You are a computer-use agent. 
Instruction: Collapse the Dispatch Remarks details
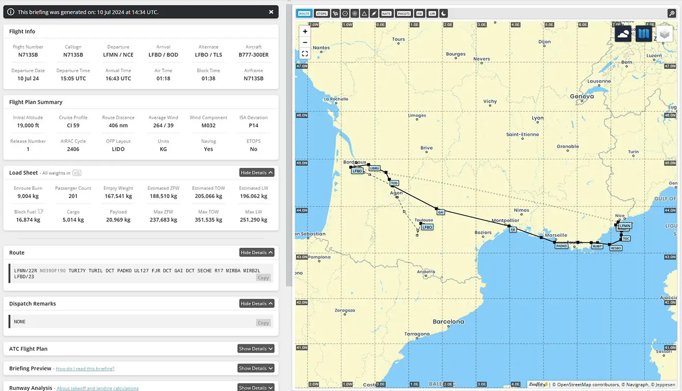(x=257, y=303)
